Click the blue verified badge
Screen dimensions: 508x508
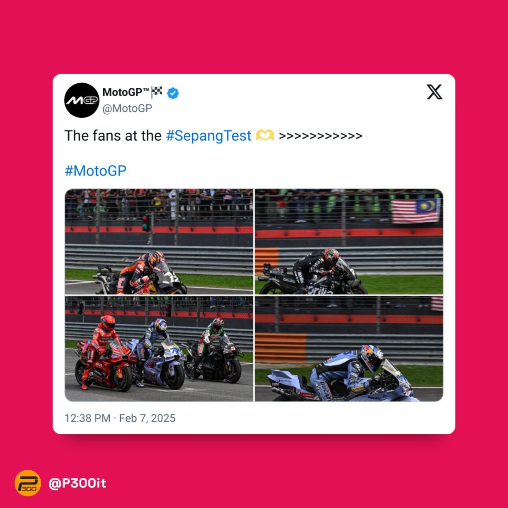pyautogui.click(x=173, y=93)
